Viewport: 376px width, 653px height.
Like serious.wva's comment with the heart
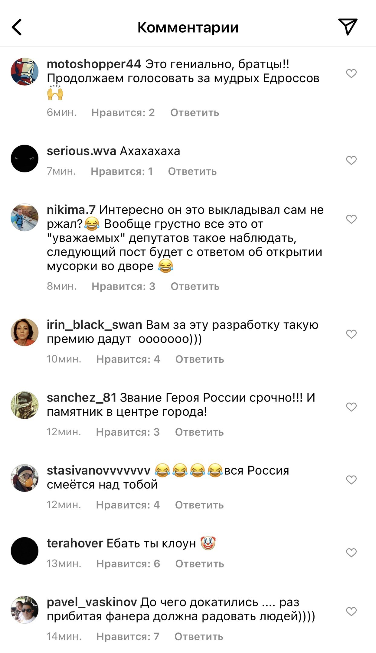pyautogui.click(x=351, y=160)
